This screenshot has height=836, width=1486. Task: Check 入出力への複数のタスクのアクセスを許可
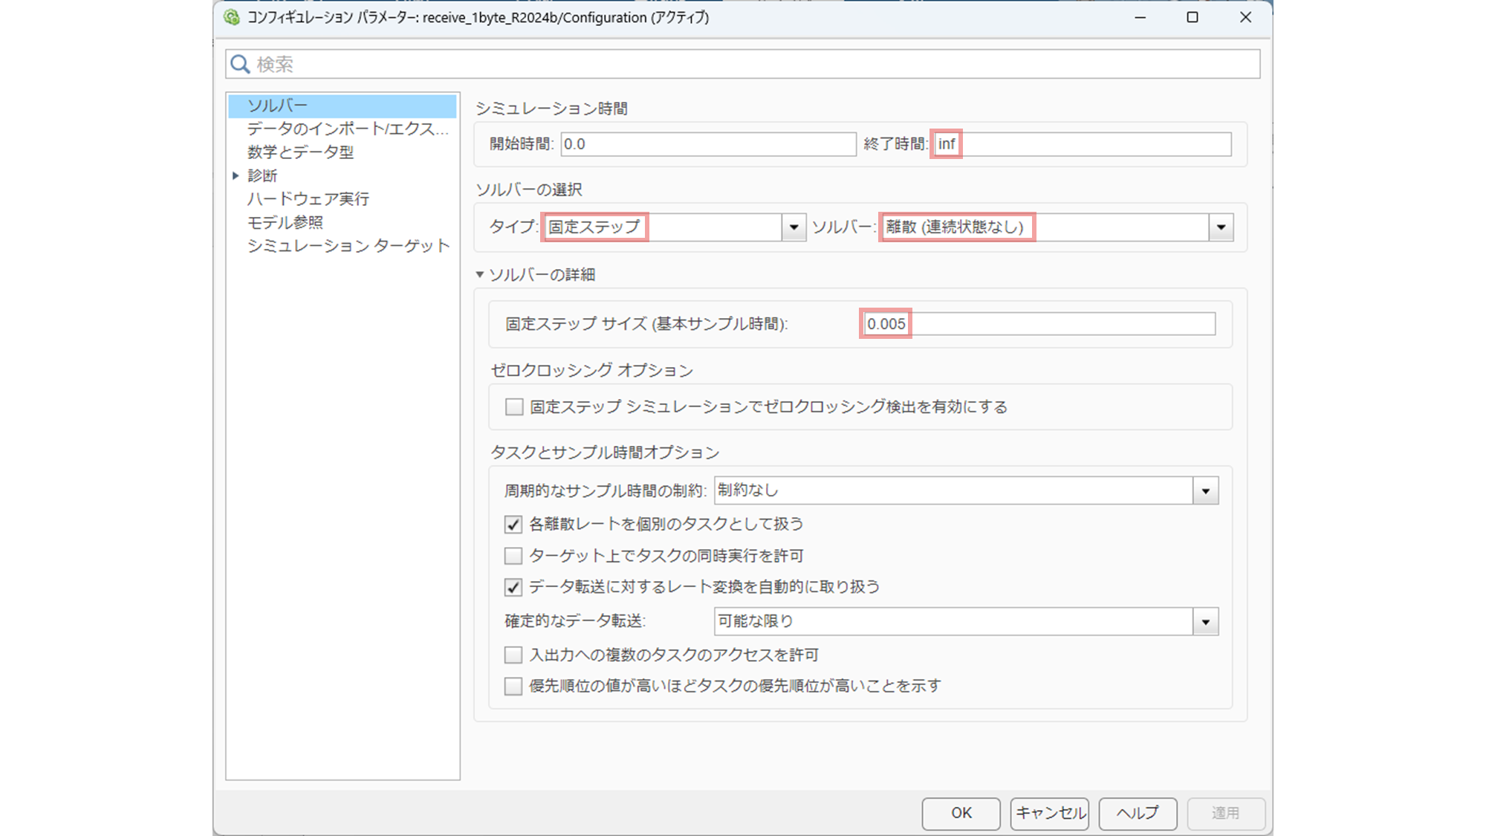[x=513, y=655]
